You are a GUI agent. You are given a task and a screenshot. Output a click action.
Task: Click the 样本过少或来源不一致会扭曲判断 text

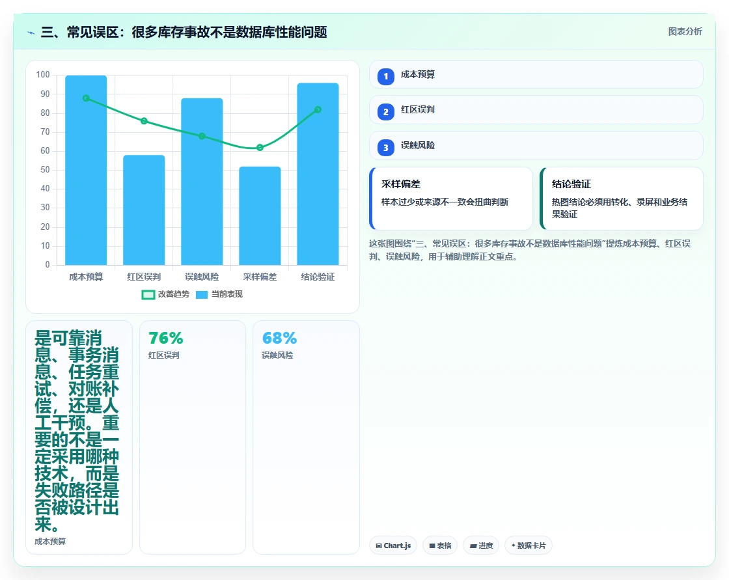point(445,202)
